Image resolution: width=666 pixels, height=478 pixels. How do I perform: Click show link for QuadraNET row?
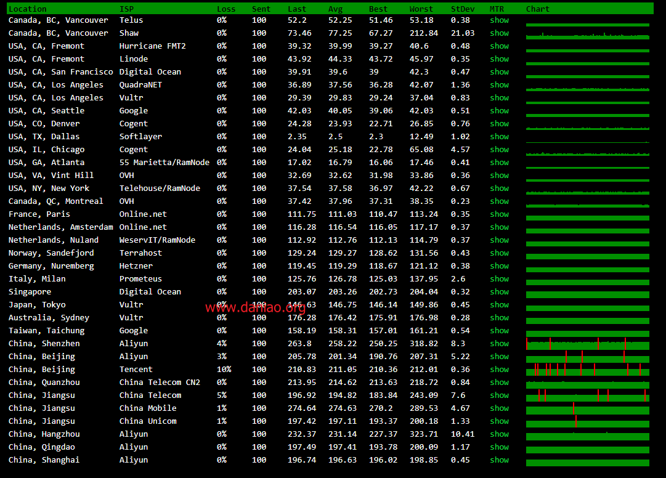499,85
